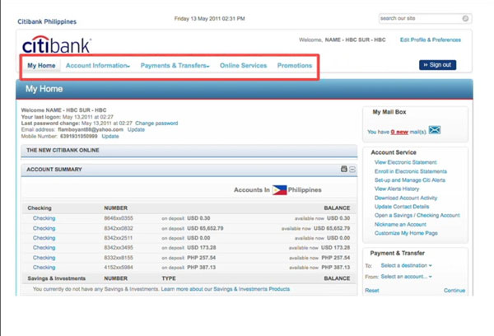This screenshot has width=494, height=336.
Task: Expand the Account Information menu
Action: coord(98,66)
